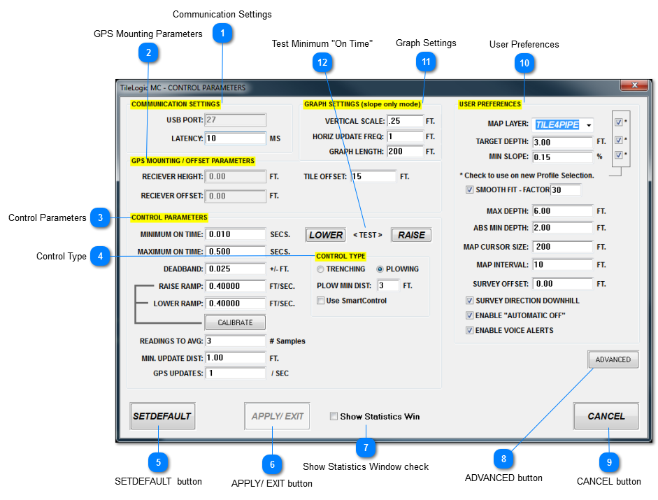Click inside the TARGET DEPTH field
This screenshot has width=658, height=500.
(563, 140)
